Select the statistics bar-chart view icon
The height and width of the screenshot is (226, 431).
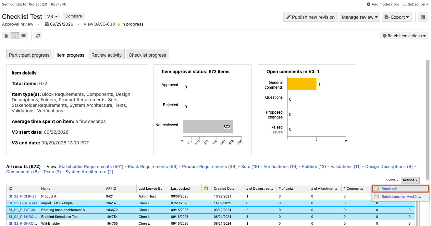[x=15, y=36]
